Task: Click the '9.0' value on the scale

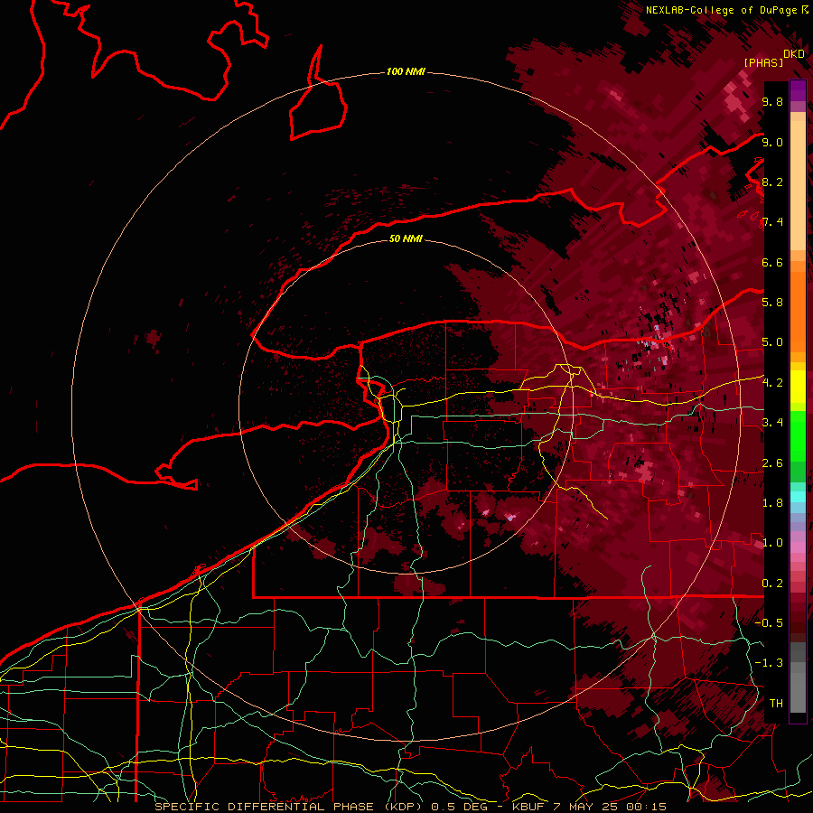Action: pos(772,142)
